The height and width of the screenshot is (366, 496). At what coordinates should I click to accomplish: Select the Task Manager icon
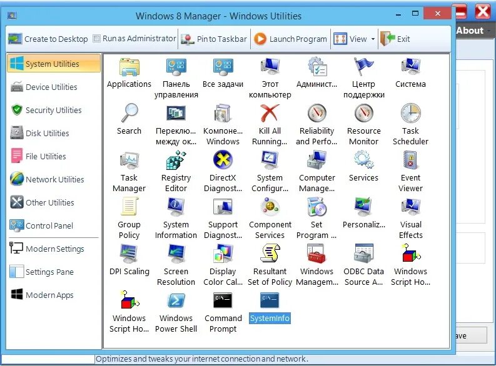[129, 160]
